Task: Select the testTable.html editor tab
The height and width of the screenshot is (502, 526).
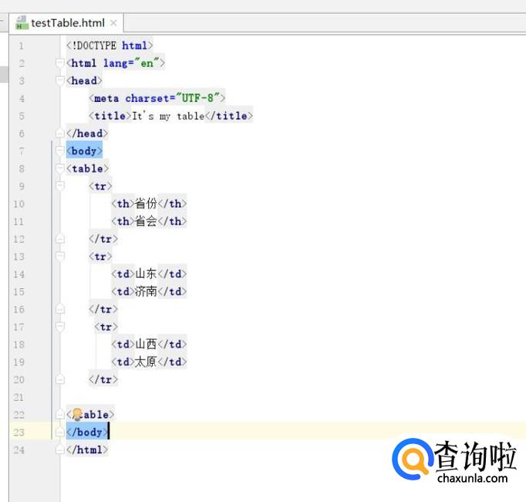Action: 67,23
